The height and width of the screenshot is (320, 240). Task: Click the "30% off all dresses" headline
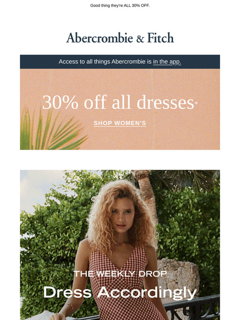tap(118, 102)
